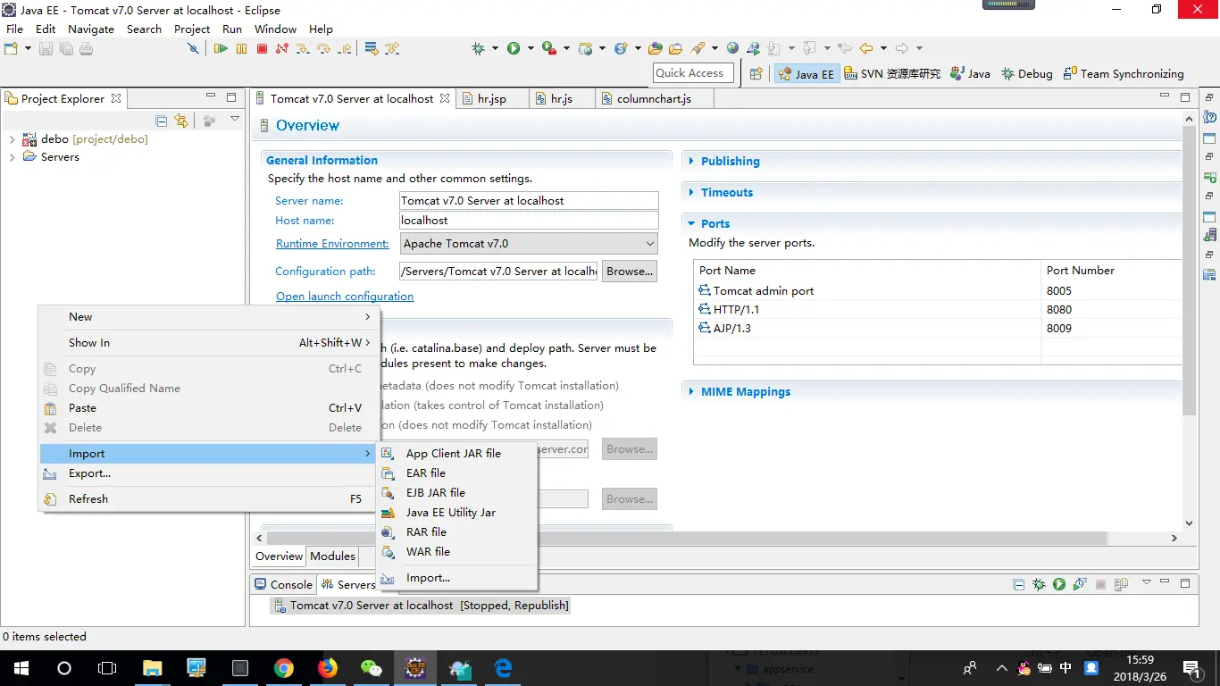Viewport: 1220px width, 686px height.
Task: Click the Open Type toolbar icon
Action: coord(656,49)
